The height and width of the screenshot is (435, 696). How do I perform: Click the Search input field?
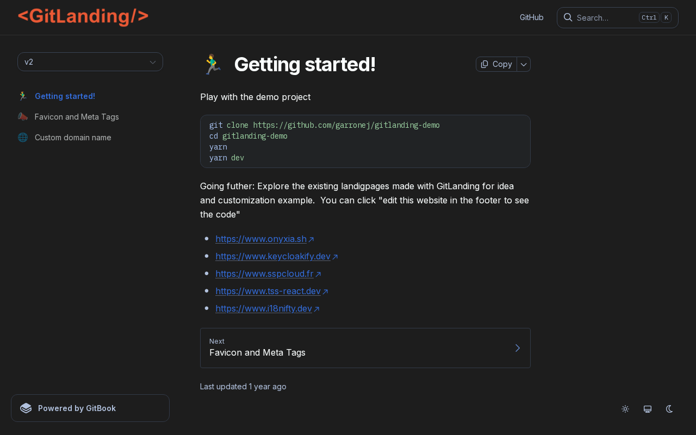coord(604,17)
